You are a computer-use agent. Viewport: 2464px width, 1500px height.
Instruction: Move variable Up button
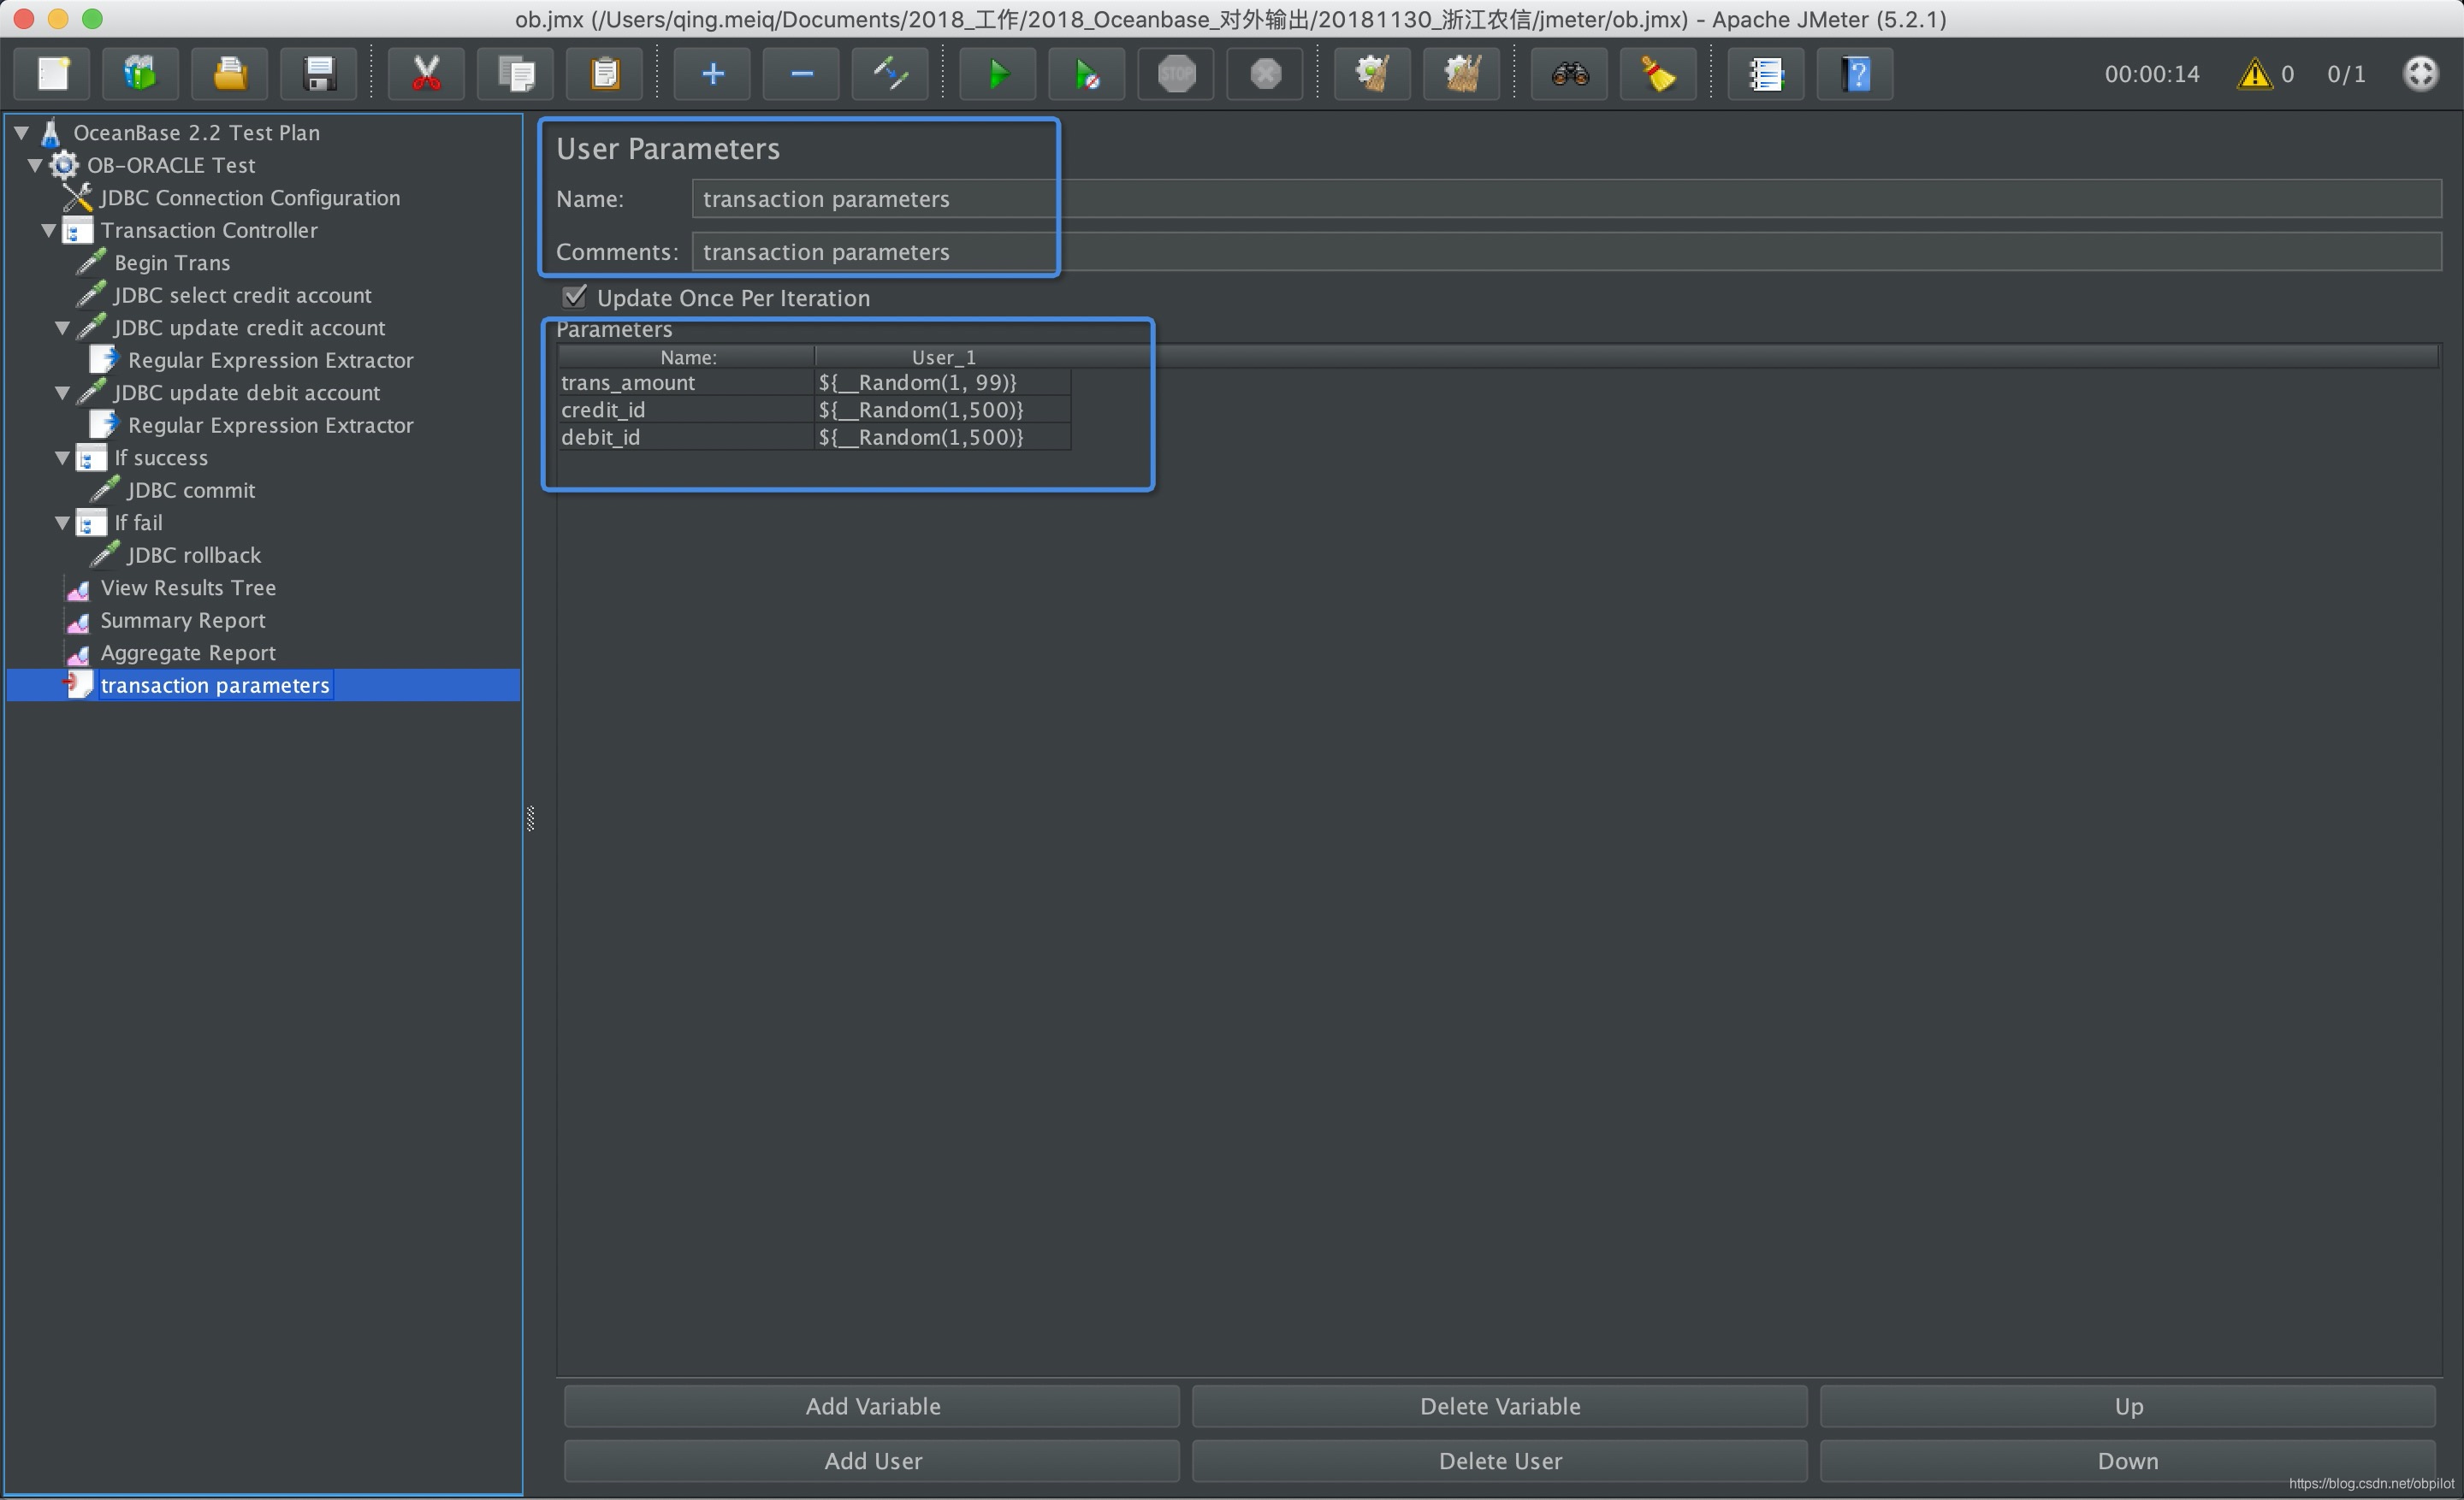coord(2128,1406)
